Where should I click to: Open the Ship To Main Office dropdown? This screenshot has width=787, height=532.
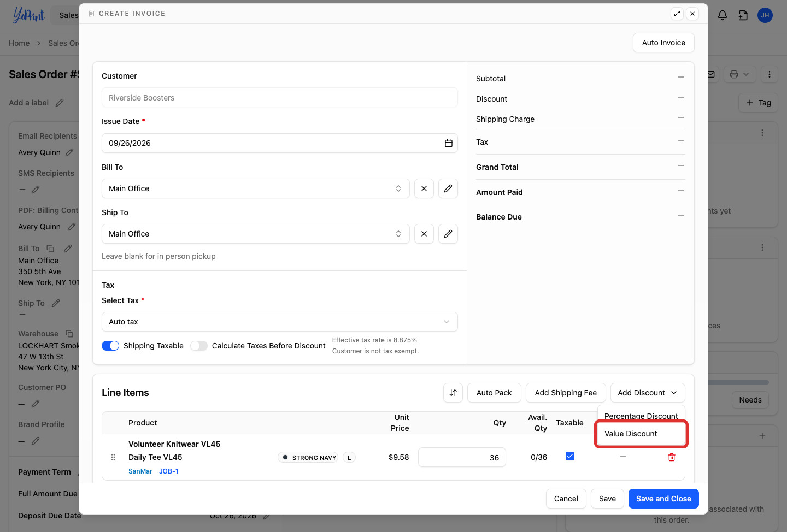tap(256, 234)
